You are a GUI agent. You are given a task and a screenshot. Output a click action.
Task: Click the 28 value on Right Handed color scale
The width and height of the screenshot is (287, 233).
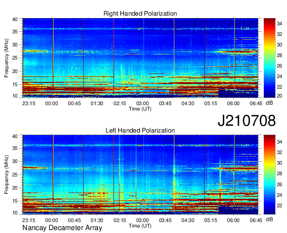(279, 55)
